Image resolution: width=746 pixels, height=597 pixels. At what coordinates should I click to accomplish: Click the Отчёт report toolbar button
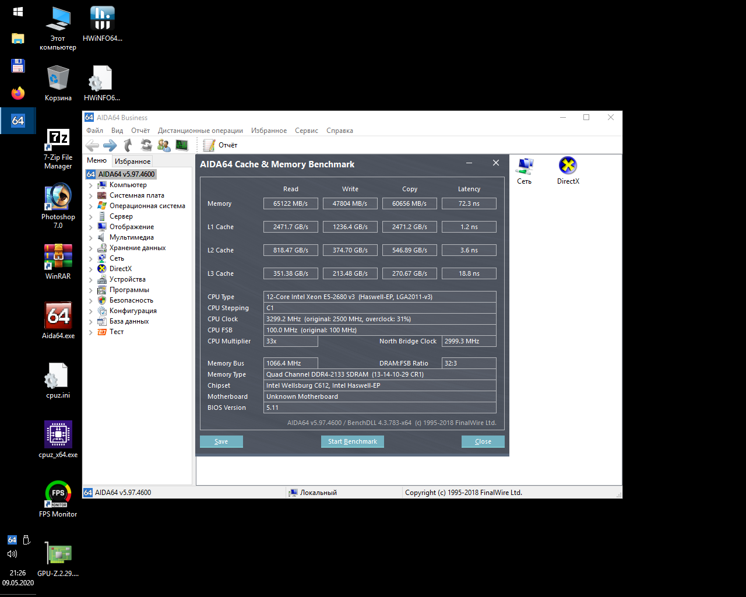(x=220, y=145)
